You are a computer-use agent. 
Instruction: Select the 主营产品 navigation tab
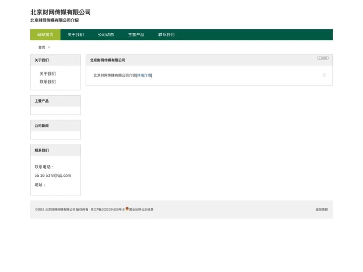(136, 35)
